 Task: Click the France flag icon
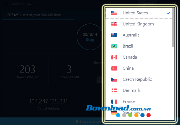click(114, 101)
